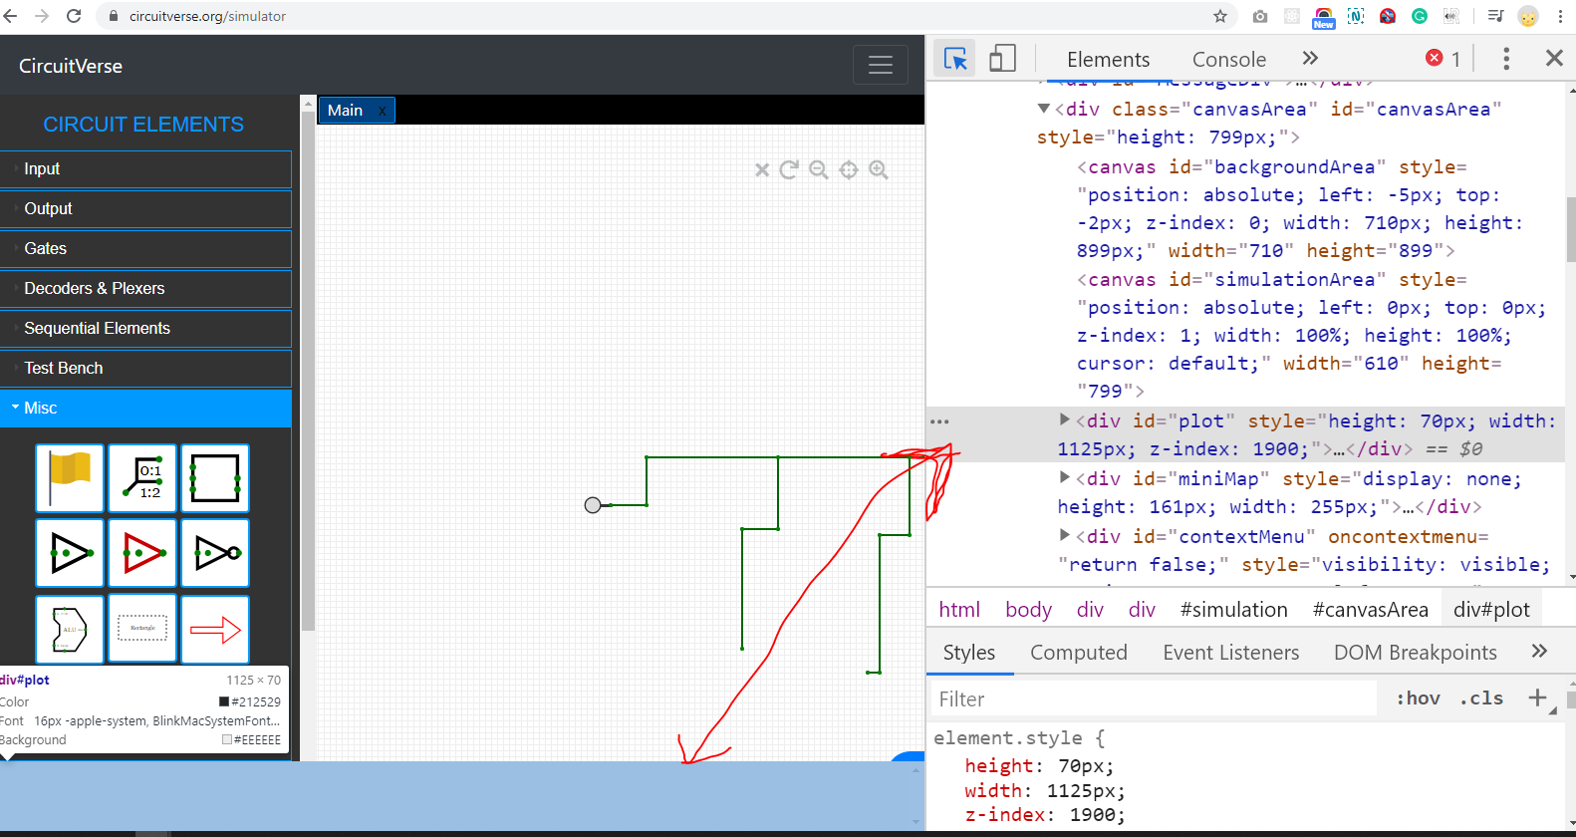Expand the Input elements section

tap(145, 169)
